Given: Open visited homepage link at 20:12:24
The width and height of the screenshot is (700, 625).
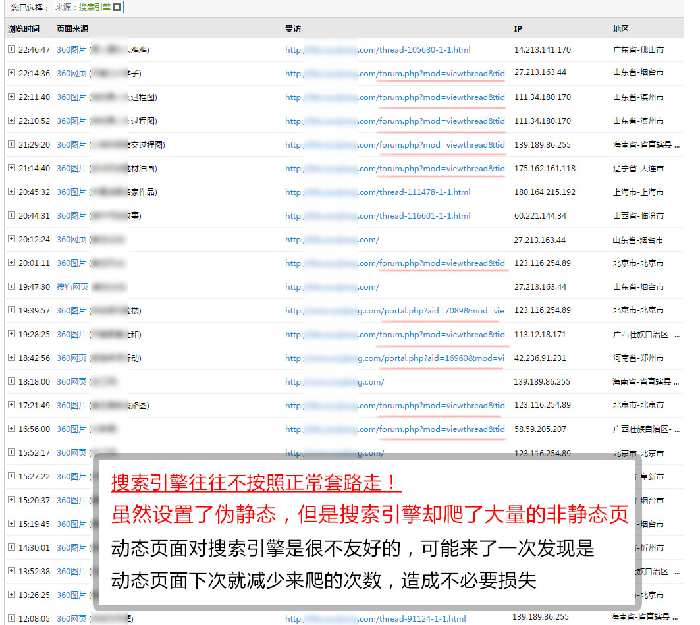Looking at the screenshot, I should [332, 240].
